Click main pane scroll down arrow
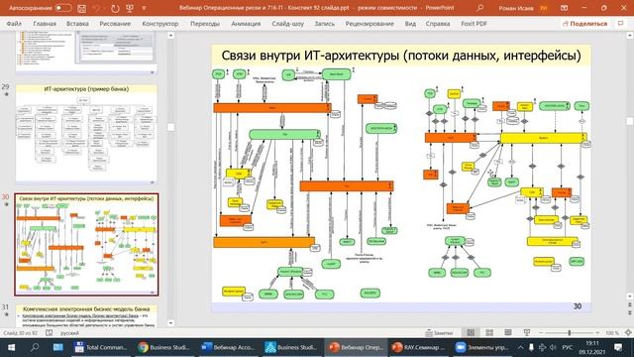 point(630,297)
